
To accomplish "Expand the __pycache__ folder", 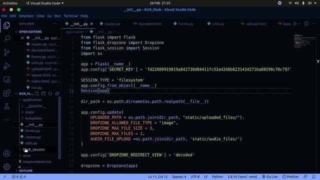I will (x=35, y=106).
